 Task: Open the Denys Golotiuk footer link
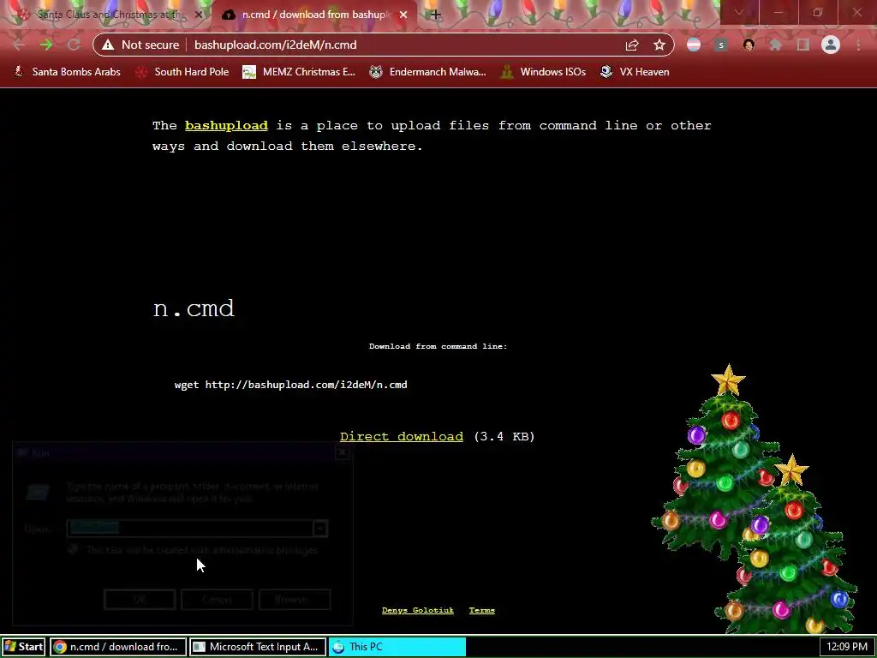(418, 610)
